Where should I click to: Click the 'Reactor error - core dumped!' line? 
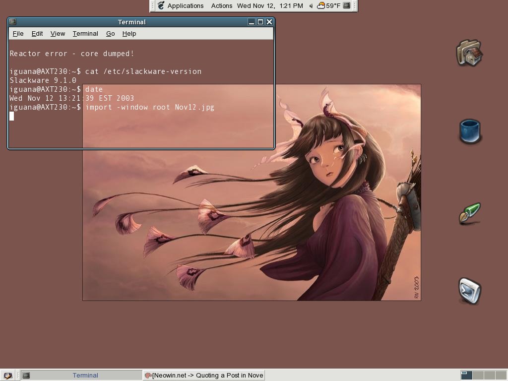[71, 54]
